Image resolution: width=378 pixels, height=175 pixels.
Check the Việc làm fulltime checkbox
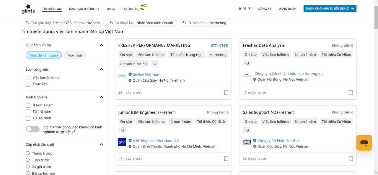click(28, 78)
